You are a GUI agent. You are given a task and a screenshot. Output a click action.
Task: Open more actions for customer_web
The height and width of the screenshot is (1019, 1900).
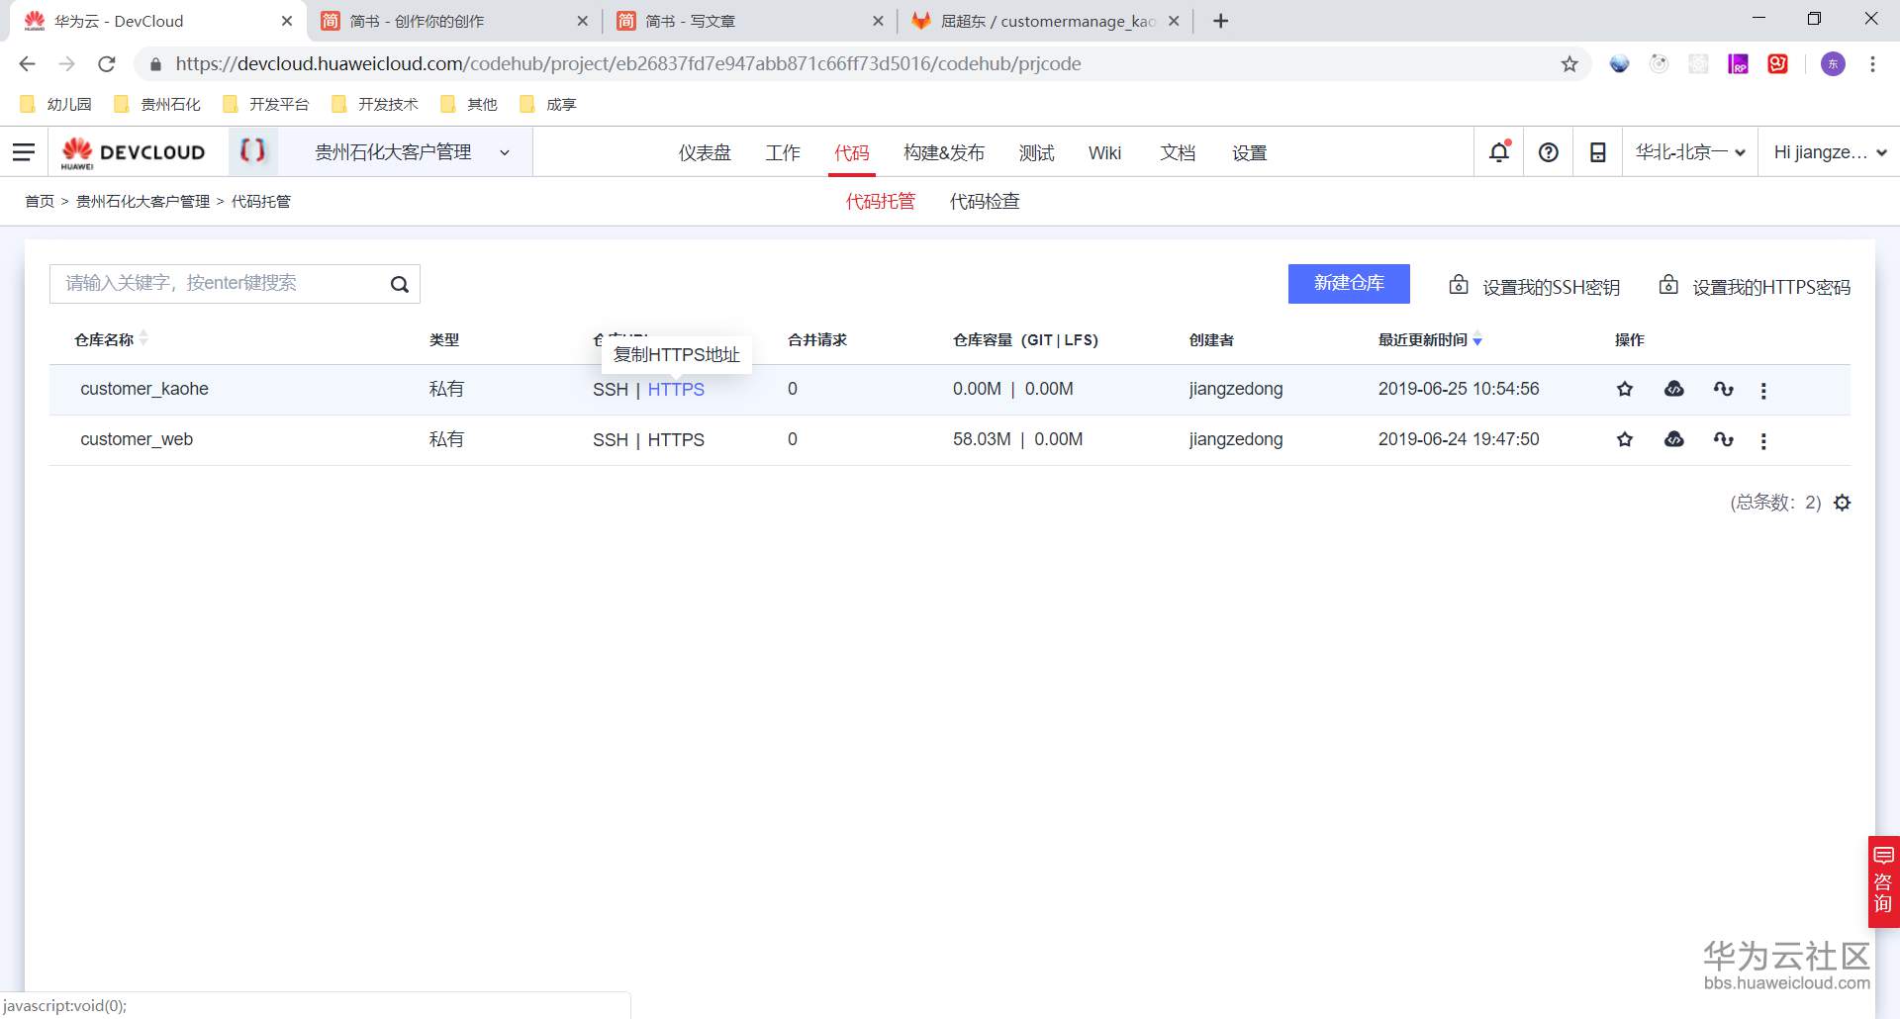tap(1763, 440)
